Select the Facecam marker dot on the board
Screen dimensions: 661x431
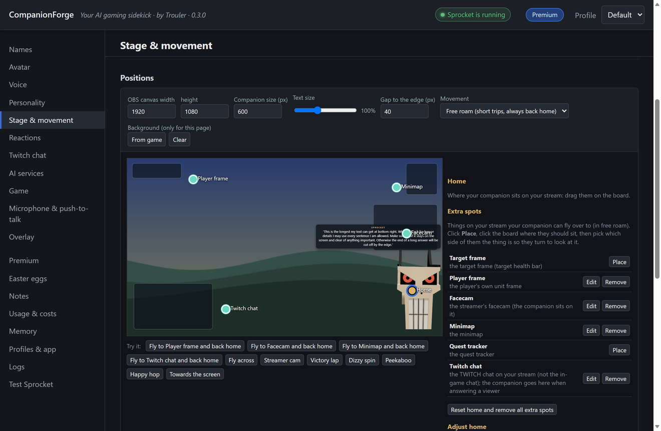[407, 234]
